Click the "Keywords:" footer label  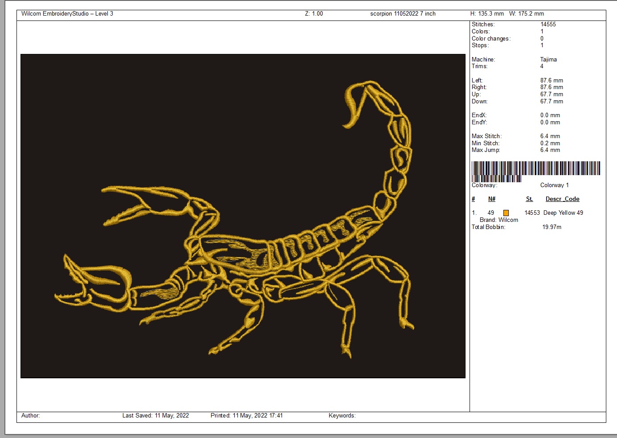[342, 416]
